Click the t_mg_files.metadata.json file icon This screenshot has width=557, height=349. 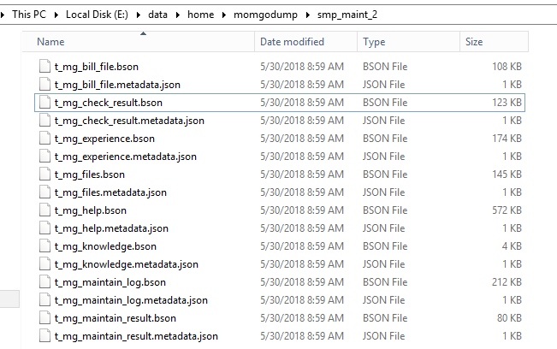[x=44, y=192]
